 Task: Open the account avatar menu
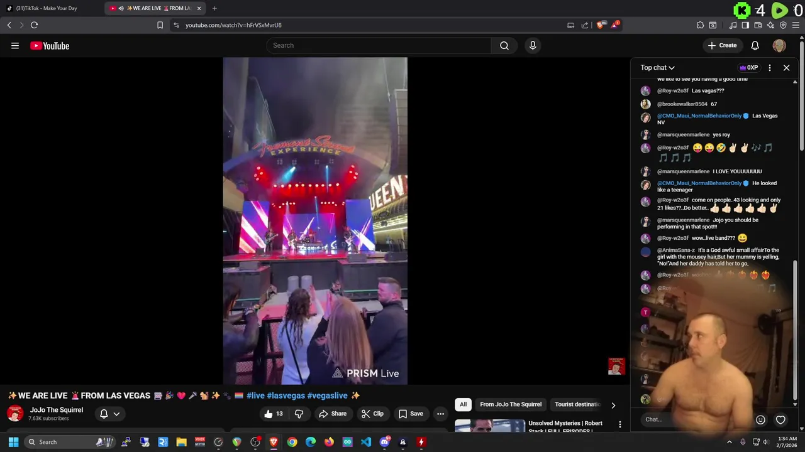[x=779, y=45]
